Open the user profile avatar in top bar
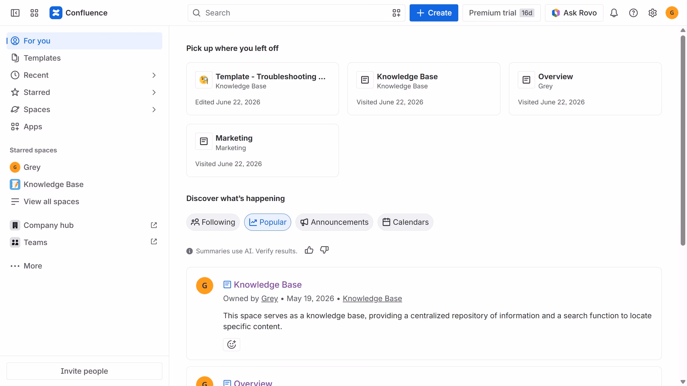The image size is (687, 386). click(672, 13)
